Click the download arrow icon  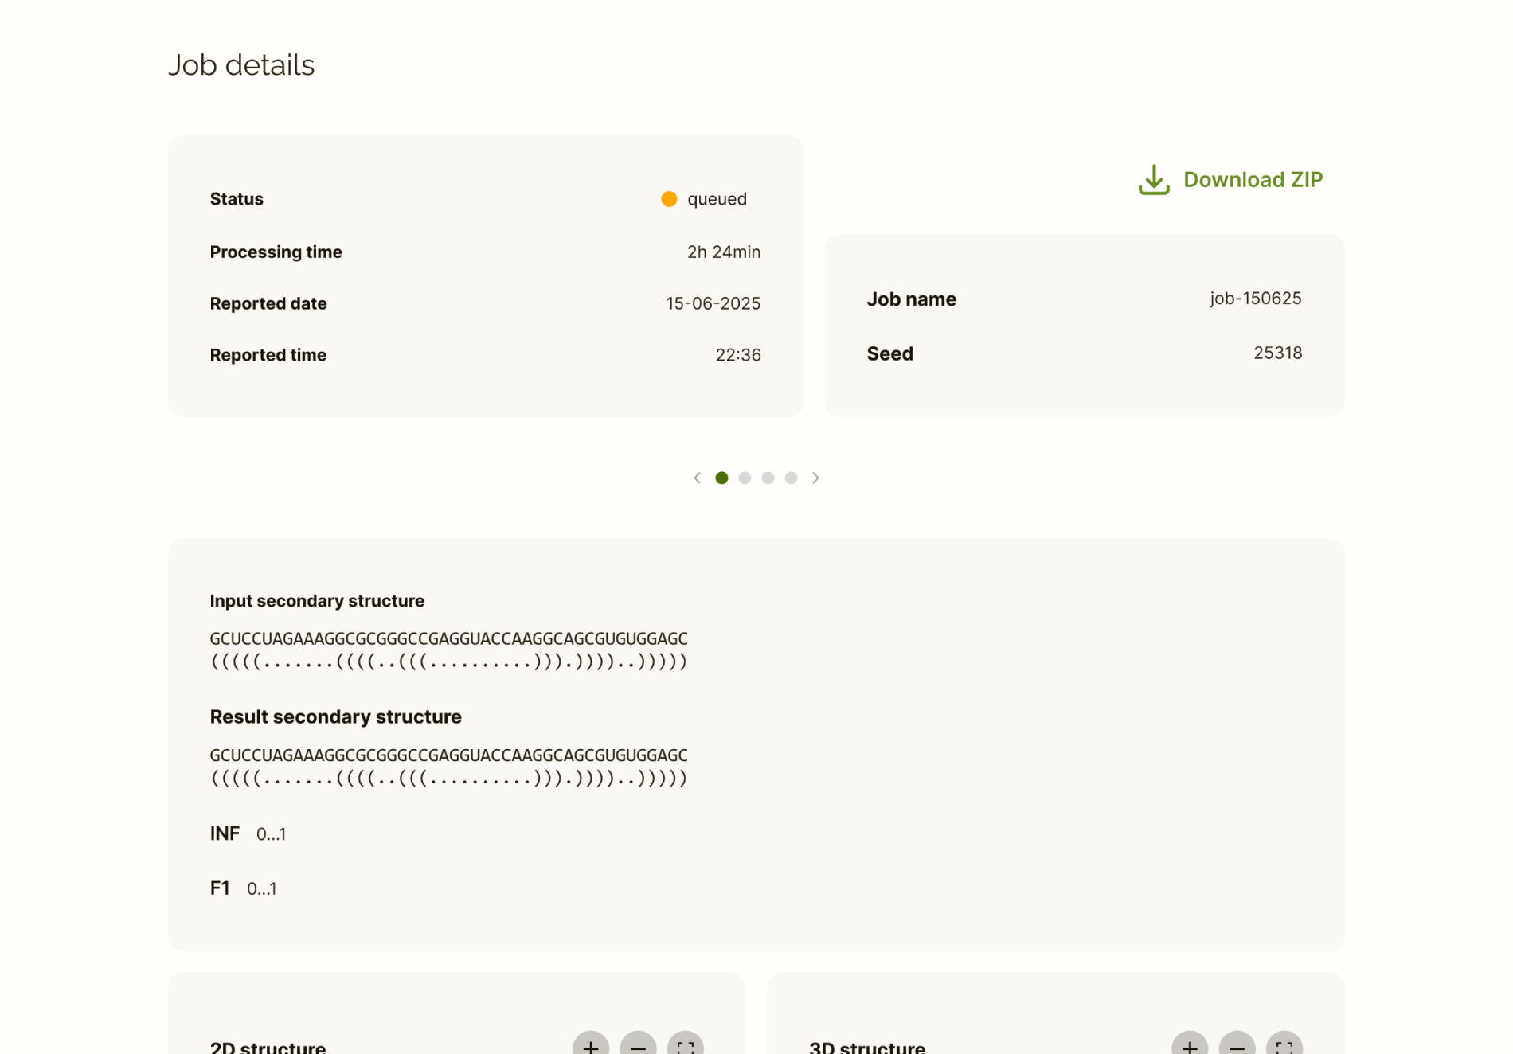point(1153,180)
